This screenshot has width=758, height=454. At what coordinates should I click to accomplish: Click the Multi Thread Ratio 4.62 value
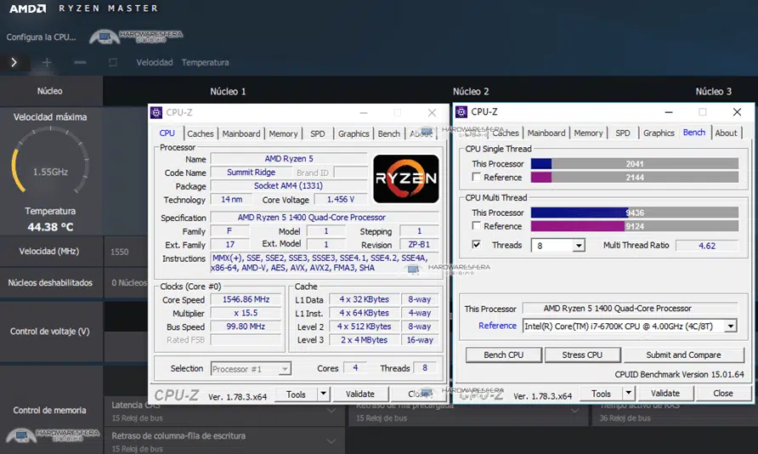tap(707, 246)
